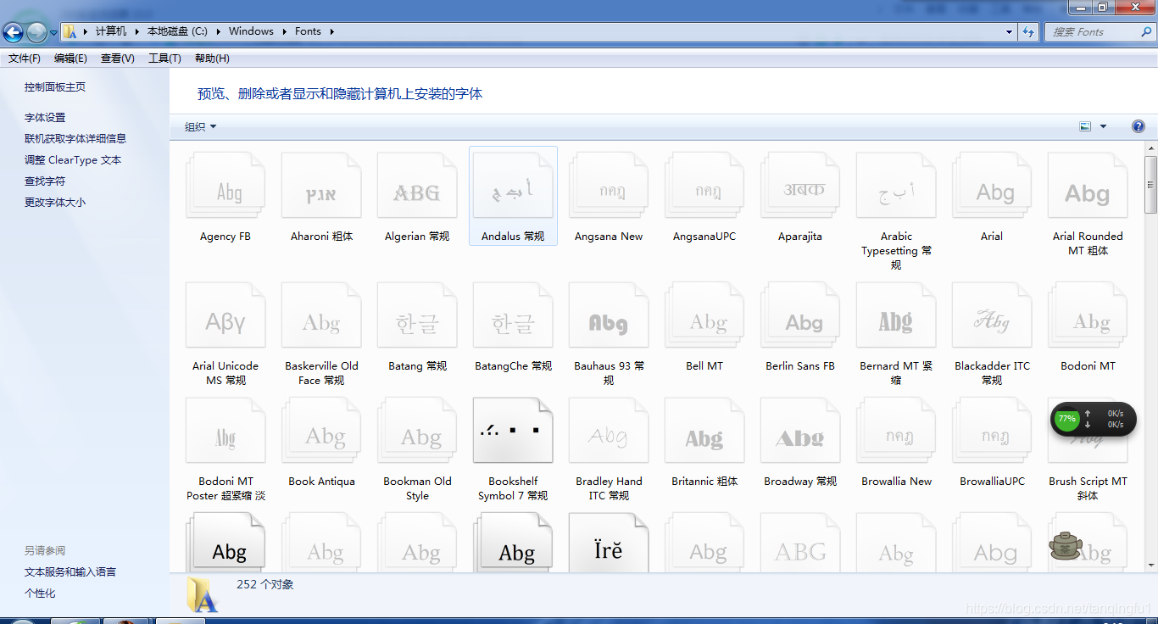Click the forward navigation arrow
The image size is (1158, 624).
36,33
